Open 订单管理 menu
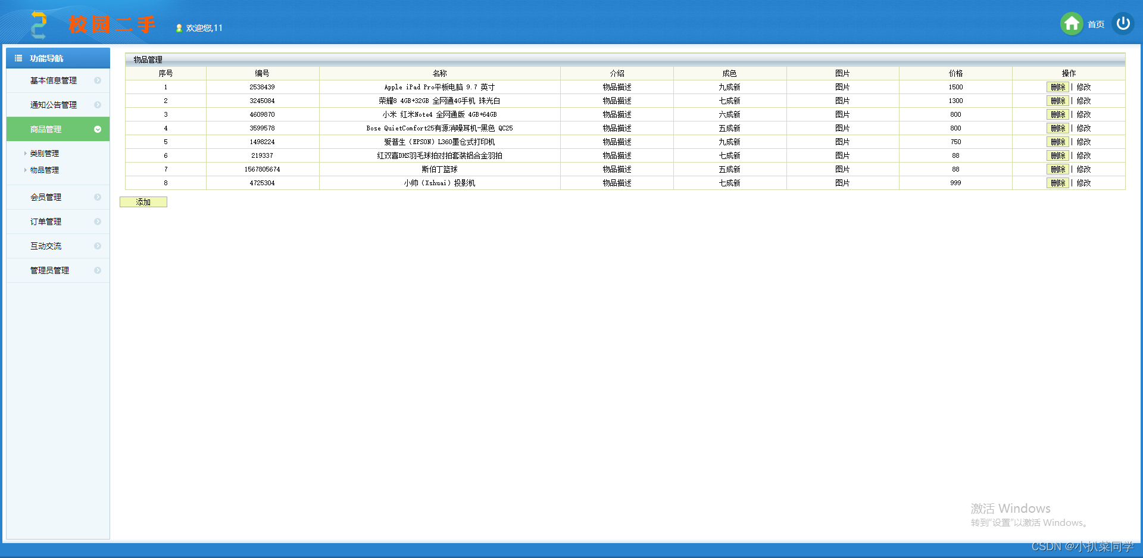This screenshot has width=1143, height=558. [x=58, y=222]
